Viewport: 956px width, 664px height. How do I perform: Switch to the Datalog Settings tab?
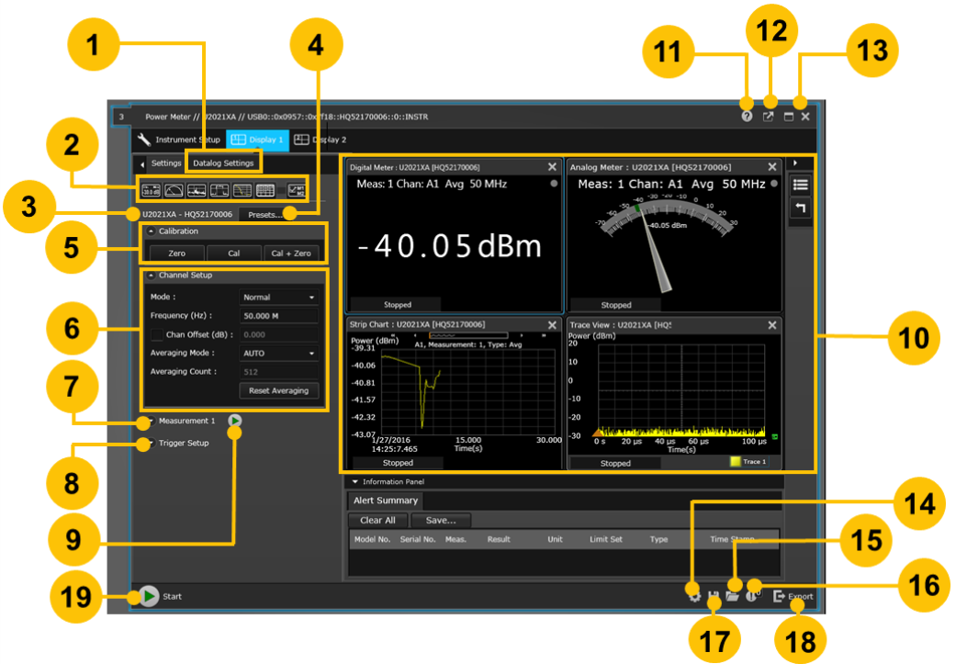[223, 163]
